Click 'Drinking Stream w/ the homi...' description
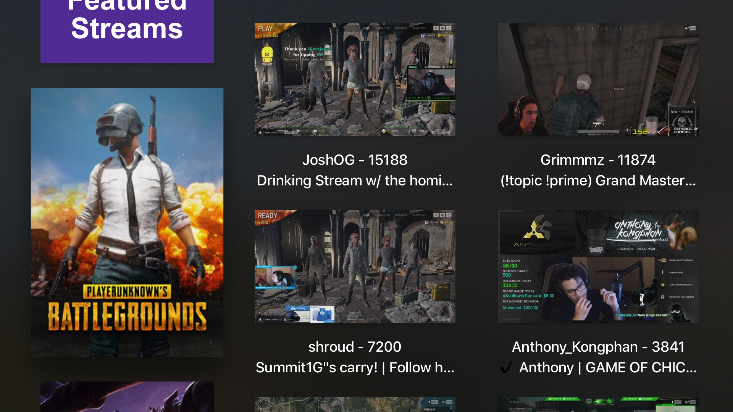This screenshot has width=733, height=412. pyautogui.click(x=355, y=180)
